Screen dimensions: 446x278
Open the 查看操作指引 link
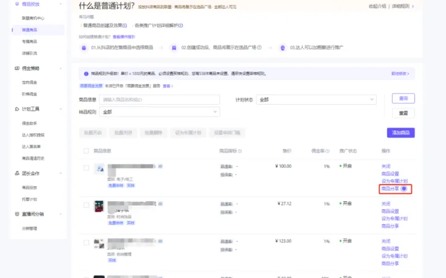pyautogui.click(x=124, y=37)
